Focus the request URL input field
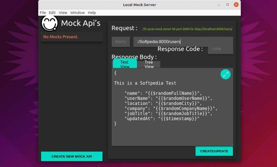The image size is (277, 167). tap(183, 42)
